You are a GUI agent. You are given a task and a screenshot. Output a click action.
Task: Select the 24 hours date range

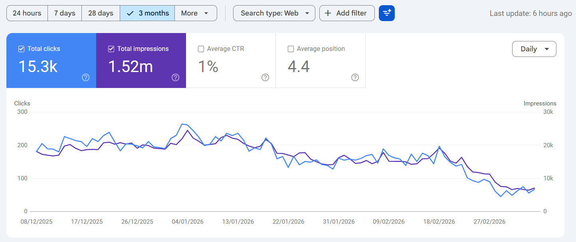pos(27,13)
